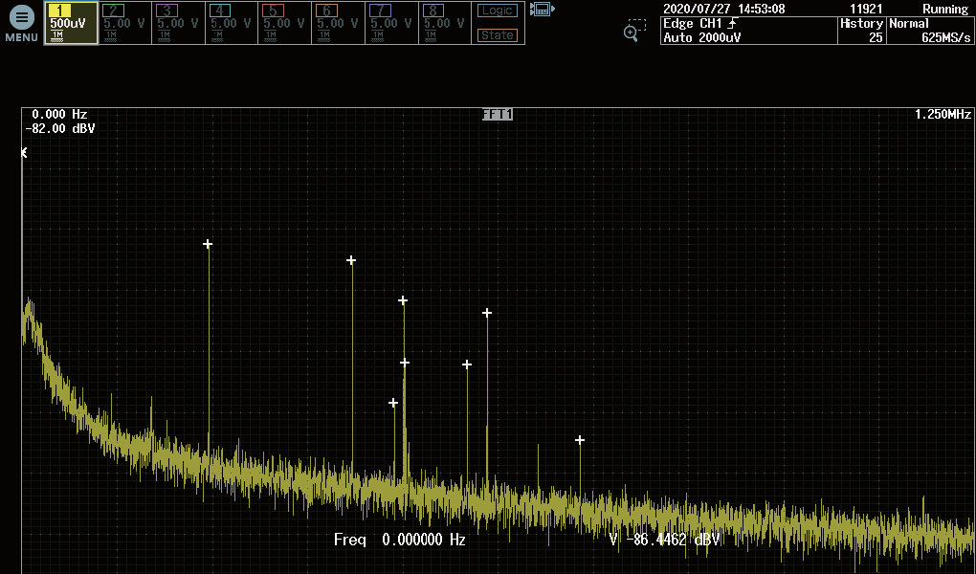Click the 1.250MHz stop frequency
976x574 pixels.
point(943,114)
